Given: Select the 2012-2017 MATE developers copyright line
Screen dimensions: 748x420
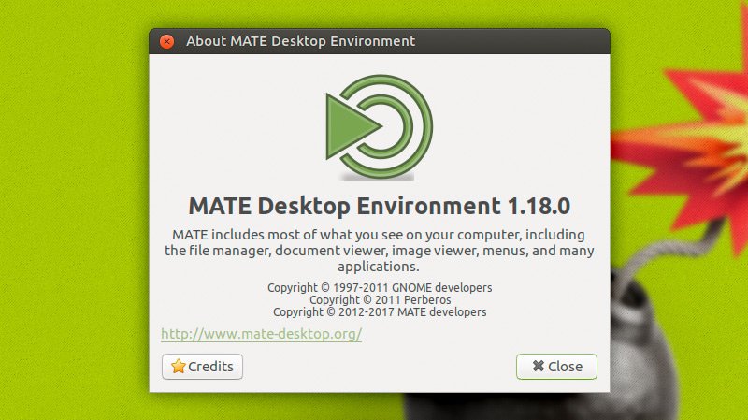Looking at the screenshot, I should [x=380, y=311].
